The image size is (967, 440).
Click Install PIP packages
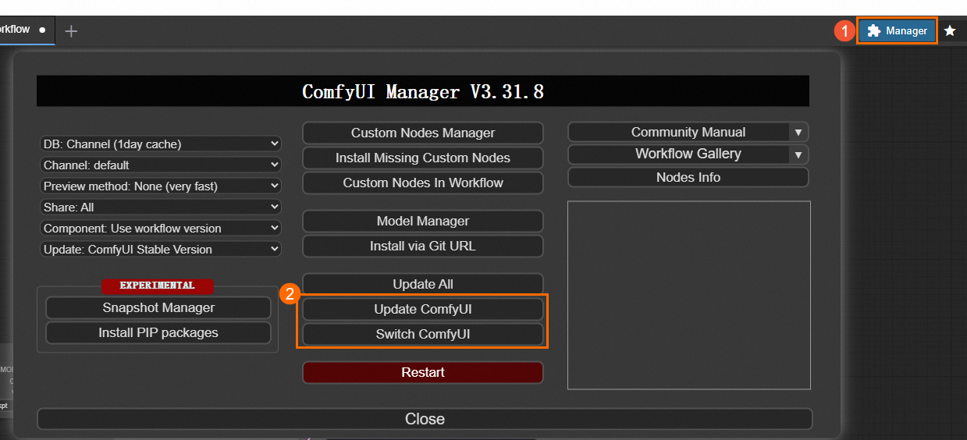pos(158,332)
